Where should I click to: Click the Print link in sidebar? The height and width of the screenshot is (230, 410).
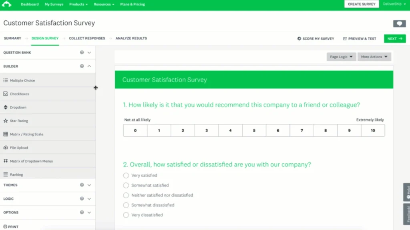coord(11,227)
